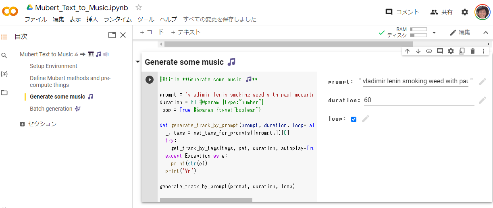Run the Generate some music cell
Screen dimensions: 493x208
click(150, 80)
